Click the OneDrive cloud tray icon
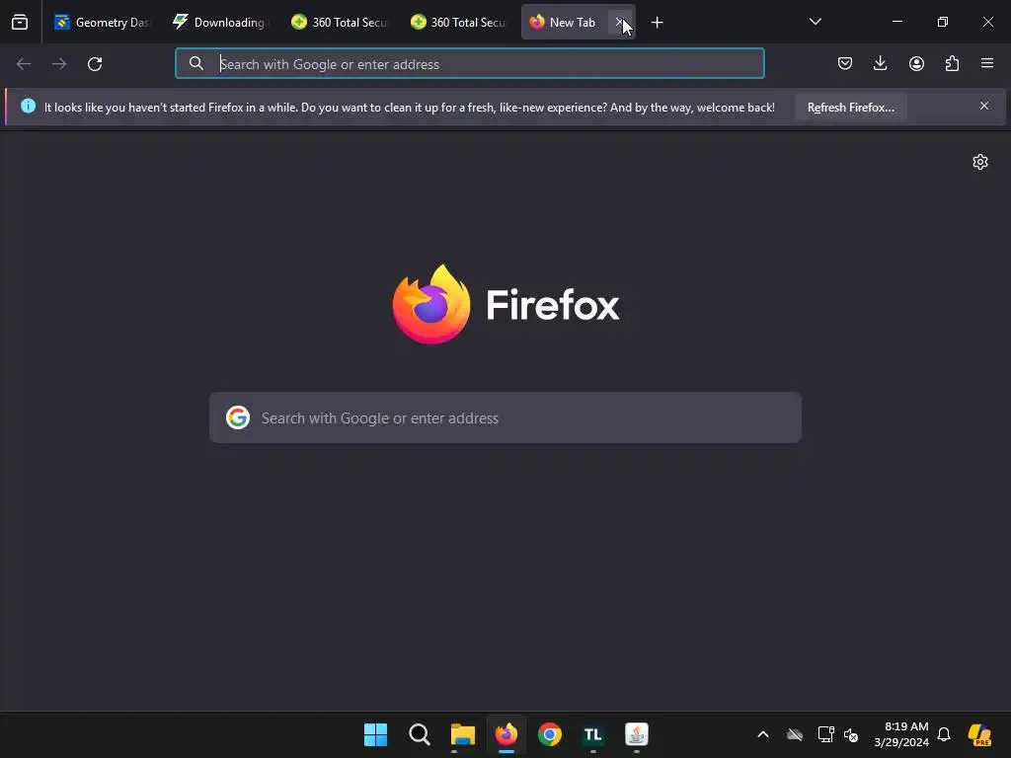 (795, 734)
